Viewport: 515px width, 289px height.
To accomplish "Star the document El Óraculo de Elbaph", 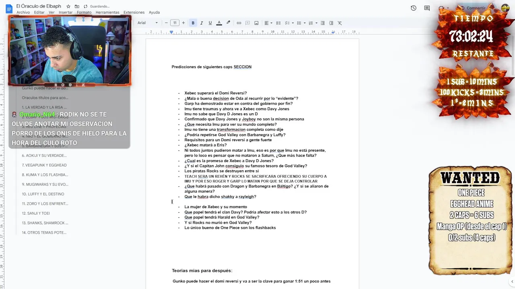I will pyautogui.click(x=68, y=6).
